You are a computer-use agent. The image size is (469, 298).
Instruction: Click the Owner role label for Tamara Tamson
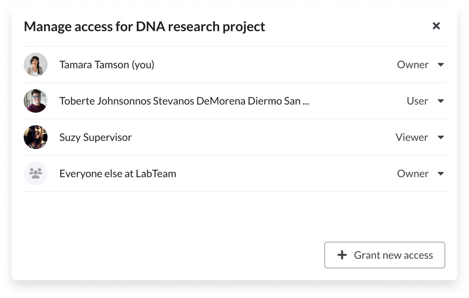coord(413,65)
